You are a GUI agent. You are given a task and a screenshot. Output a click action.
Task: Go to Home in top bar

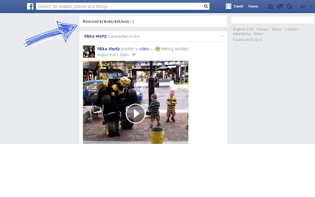coord(253,6)
